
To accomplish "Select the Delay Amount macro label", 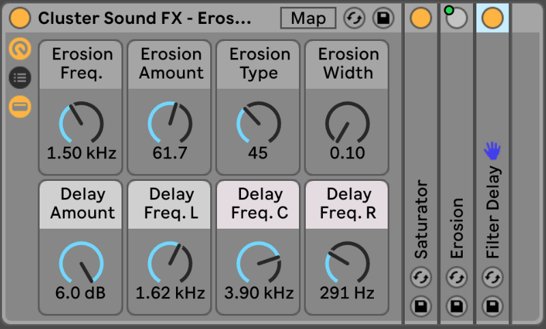I will point(81,204).
